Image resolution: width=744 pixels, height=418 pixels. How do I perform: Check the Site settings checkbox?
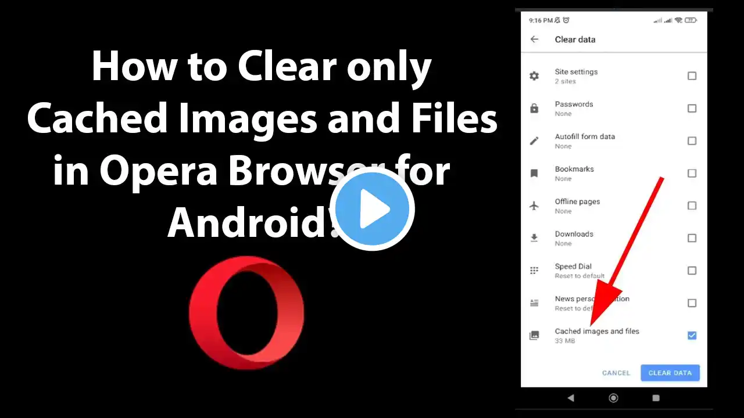point(692,76)
